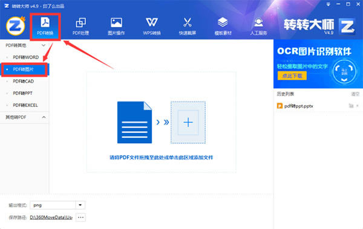Screen dimensions: 363x229
Task: Open the png output format dropdown
Action: click(x=80, y=205)
